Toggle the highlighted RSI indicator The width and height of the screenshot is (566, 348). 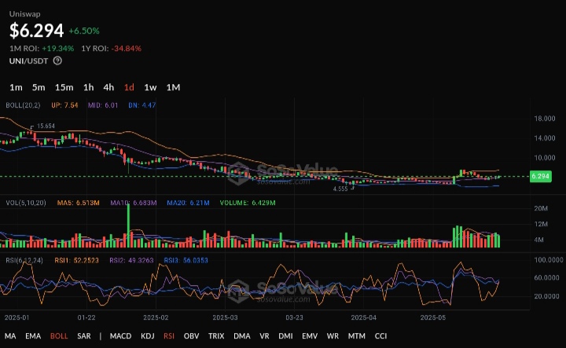click(169, 336)
